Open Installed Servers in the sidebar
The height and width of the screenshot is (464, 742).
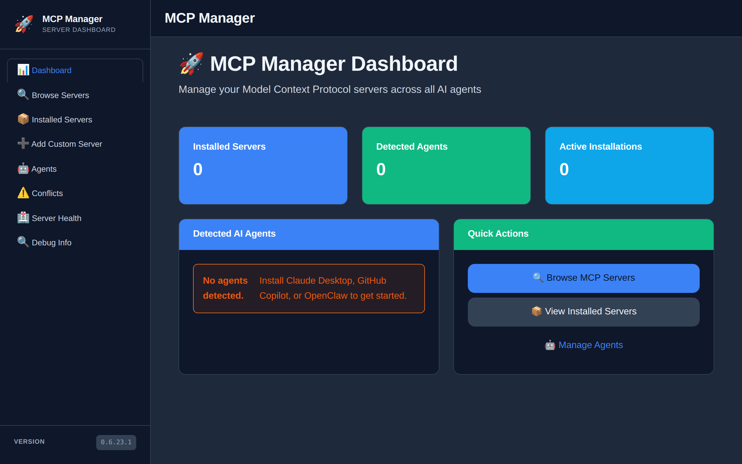point(75,119)
